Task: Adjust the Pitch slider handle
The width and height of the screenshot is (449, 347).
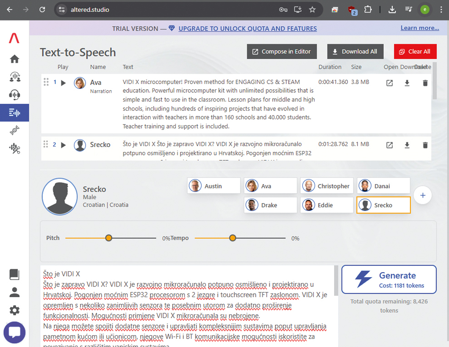Action: coord(109,238)
